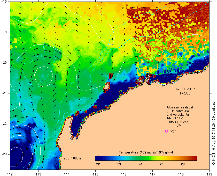Click latitude axis label '-21'
This screenshot has width=217, height=176.
4,93
